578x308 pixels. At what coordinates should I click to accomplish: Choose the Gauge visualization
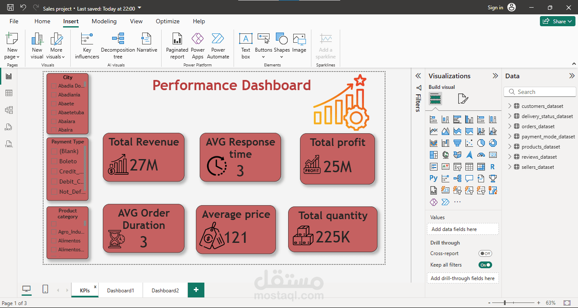click(481, 155)
